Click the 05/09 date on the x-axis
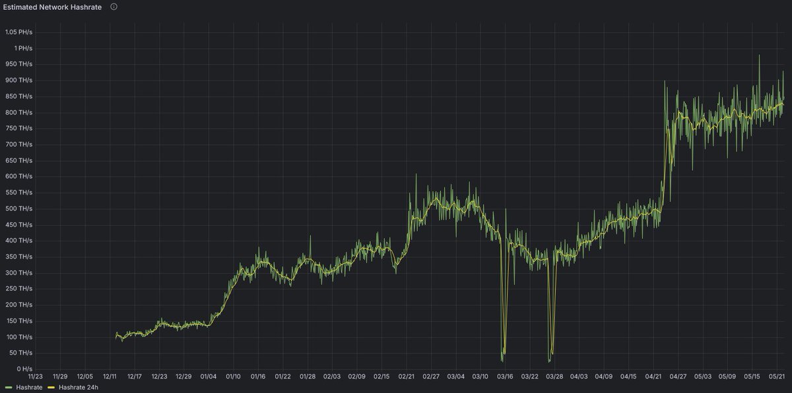Screen dimensions: 792x393 click(x=728, y=377)
